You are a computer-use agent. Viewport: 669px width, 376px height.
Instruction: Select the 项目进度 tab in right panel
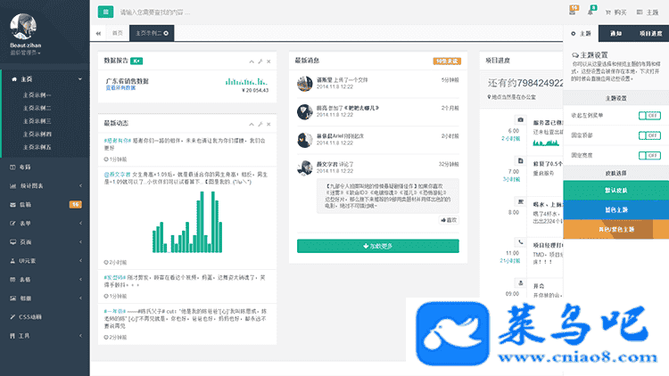pyautogui.click(x=650, y=33)
